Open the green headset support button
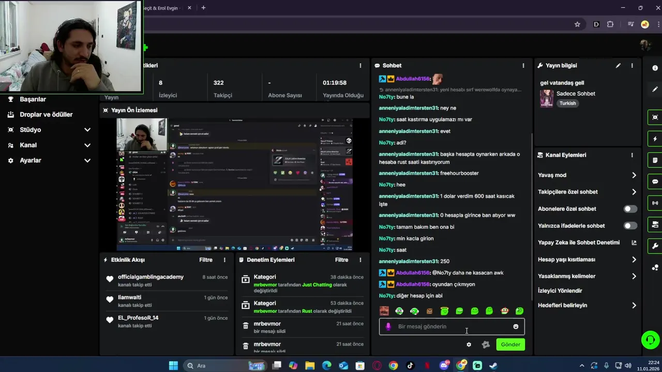The image size is (662, 372). (x=650, y=340)
